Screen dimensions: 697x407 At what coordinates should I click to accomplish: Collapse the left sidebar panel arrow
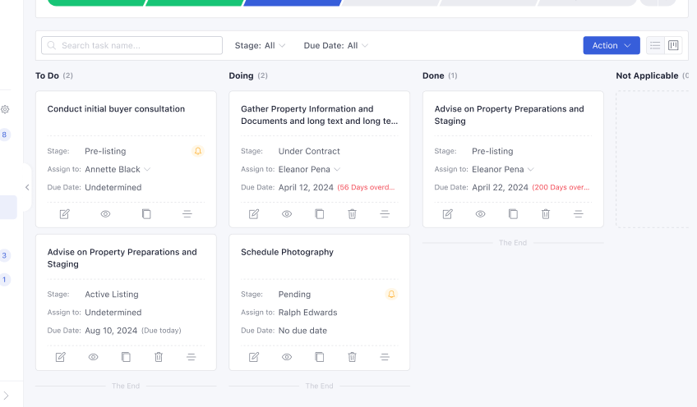click(27, 187)
